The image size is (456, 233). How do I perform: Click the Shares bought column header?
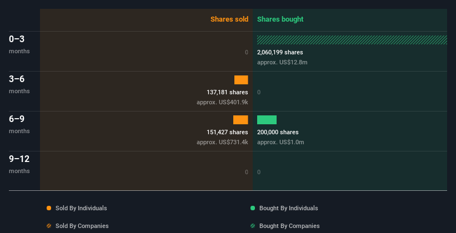tap(280, 19)
